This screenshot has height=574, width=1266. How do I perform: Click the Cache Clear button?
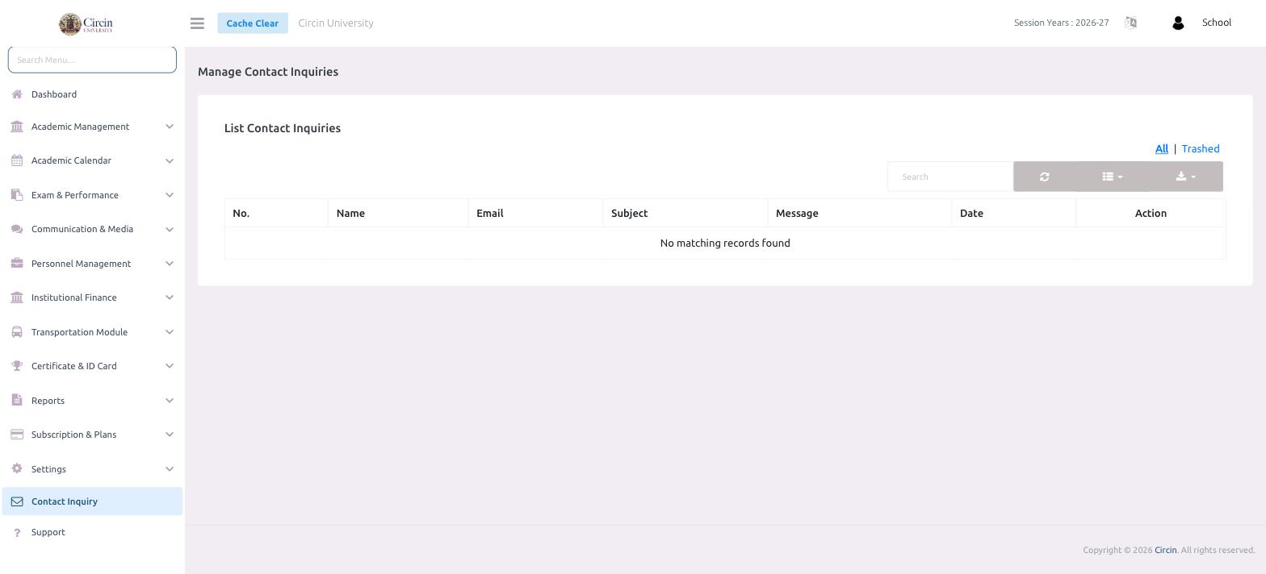click(x=253, y=23)
